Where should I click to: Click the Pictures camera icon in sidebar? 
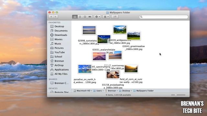click(52, 48)
